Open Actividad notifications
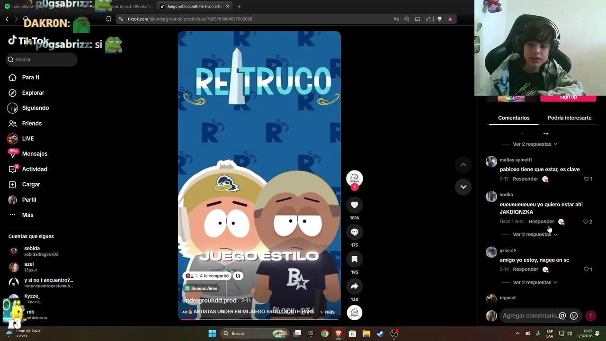The width and height of the screenshot is (606, 341). click(x=35, y=169)
